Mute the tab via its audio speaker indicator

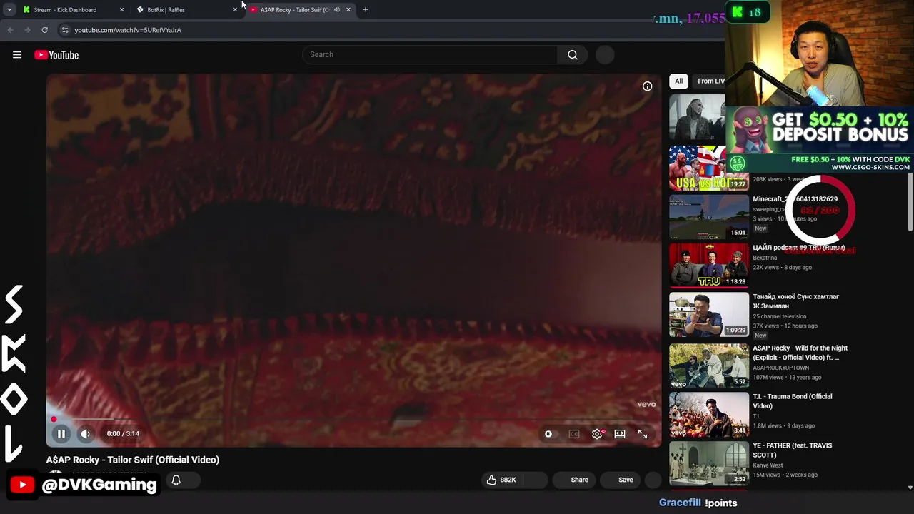337,9
